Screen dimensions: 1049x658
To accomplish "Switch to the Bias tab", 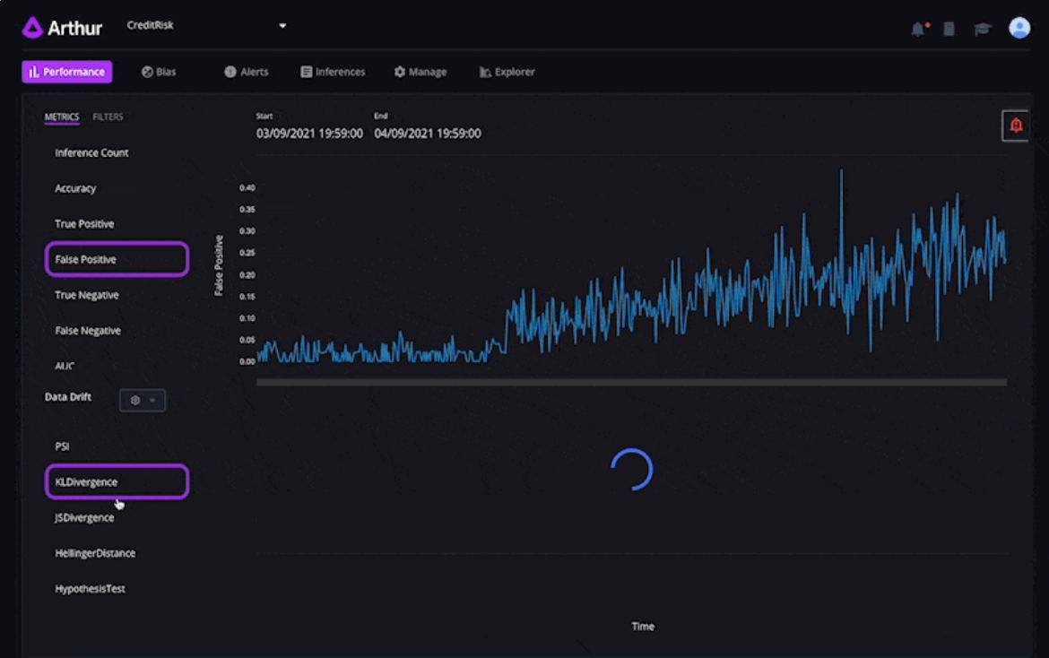I will [159, 72].
